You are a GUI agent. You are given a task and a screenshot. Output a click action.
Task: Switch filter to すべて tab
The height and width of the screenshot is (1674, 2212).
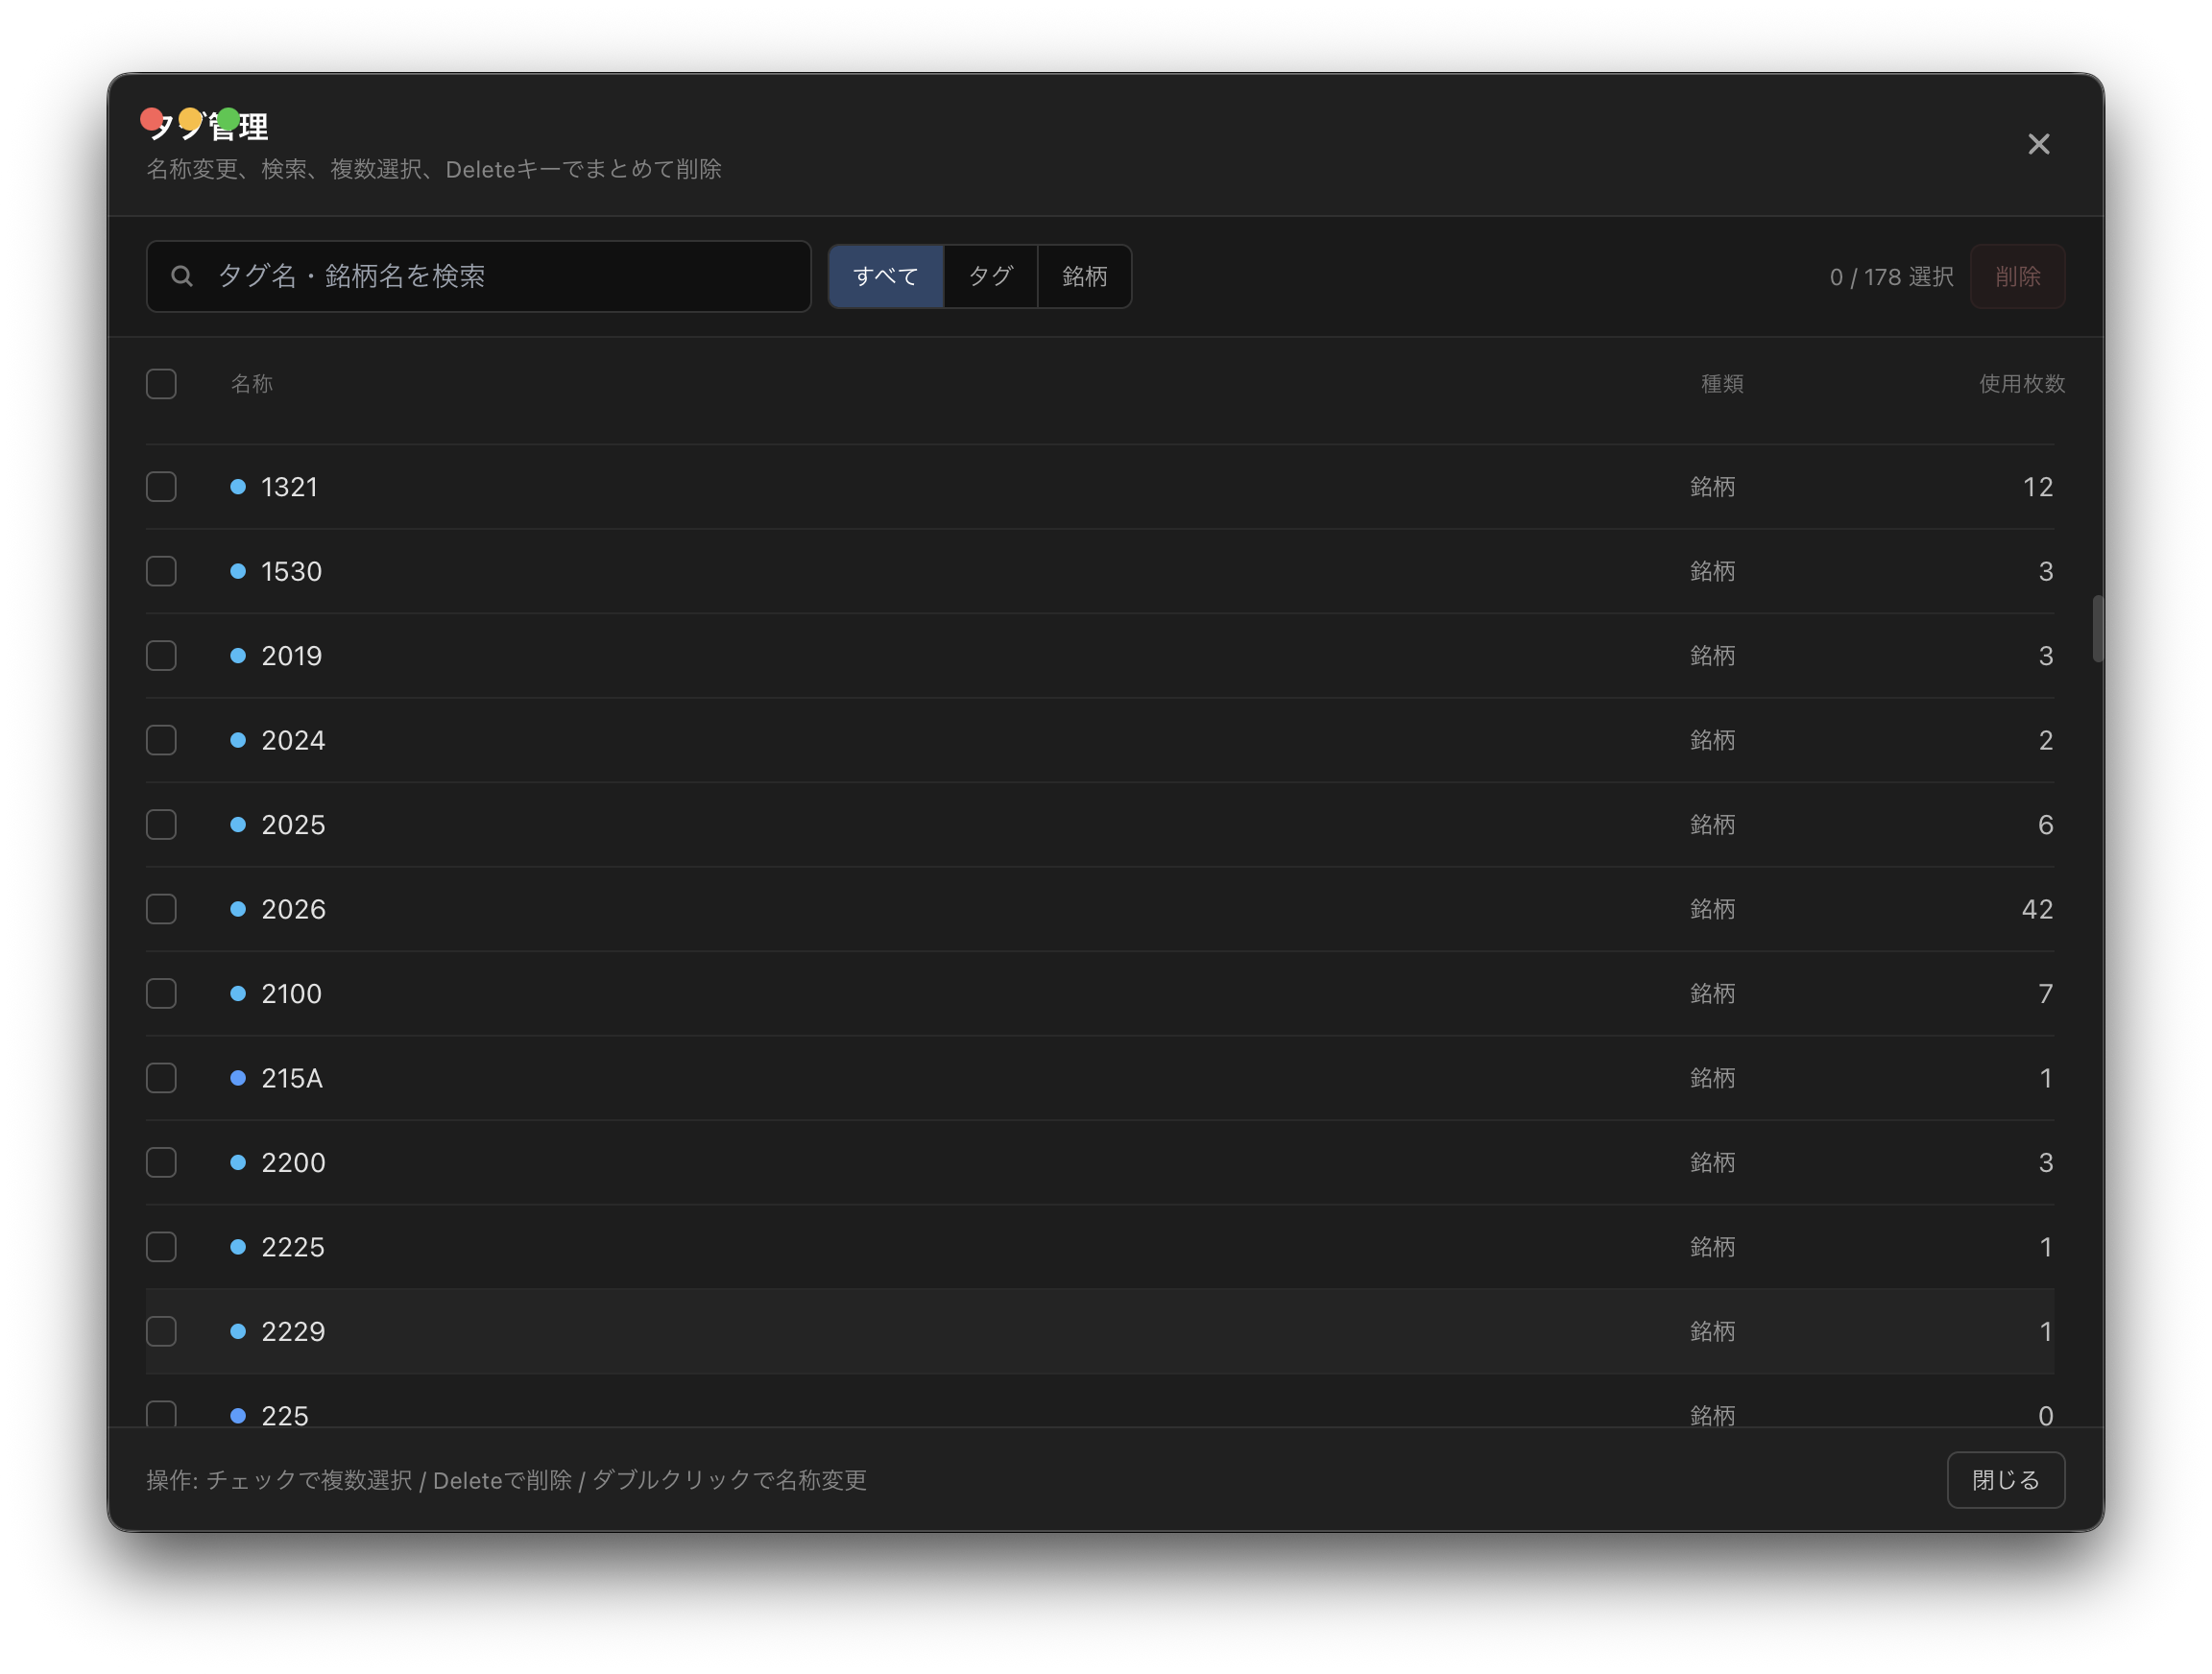point(886,276)
